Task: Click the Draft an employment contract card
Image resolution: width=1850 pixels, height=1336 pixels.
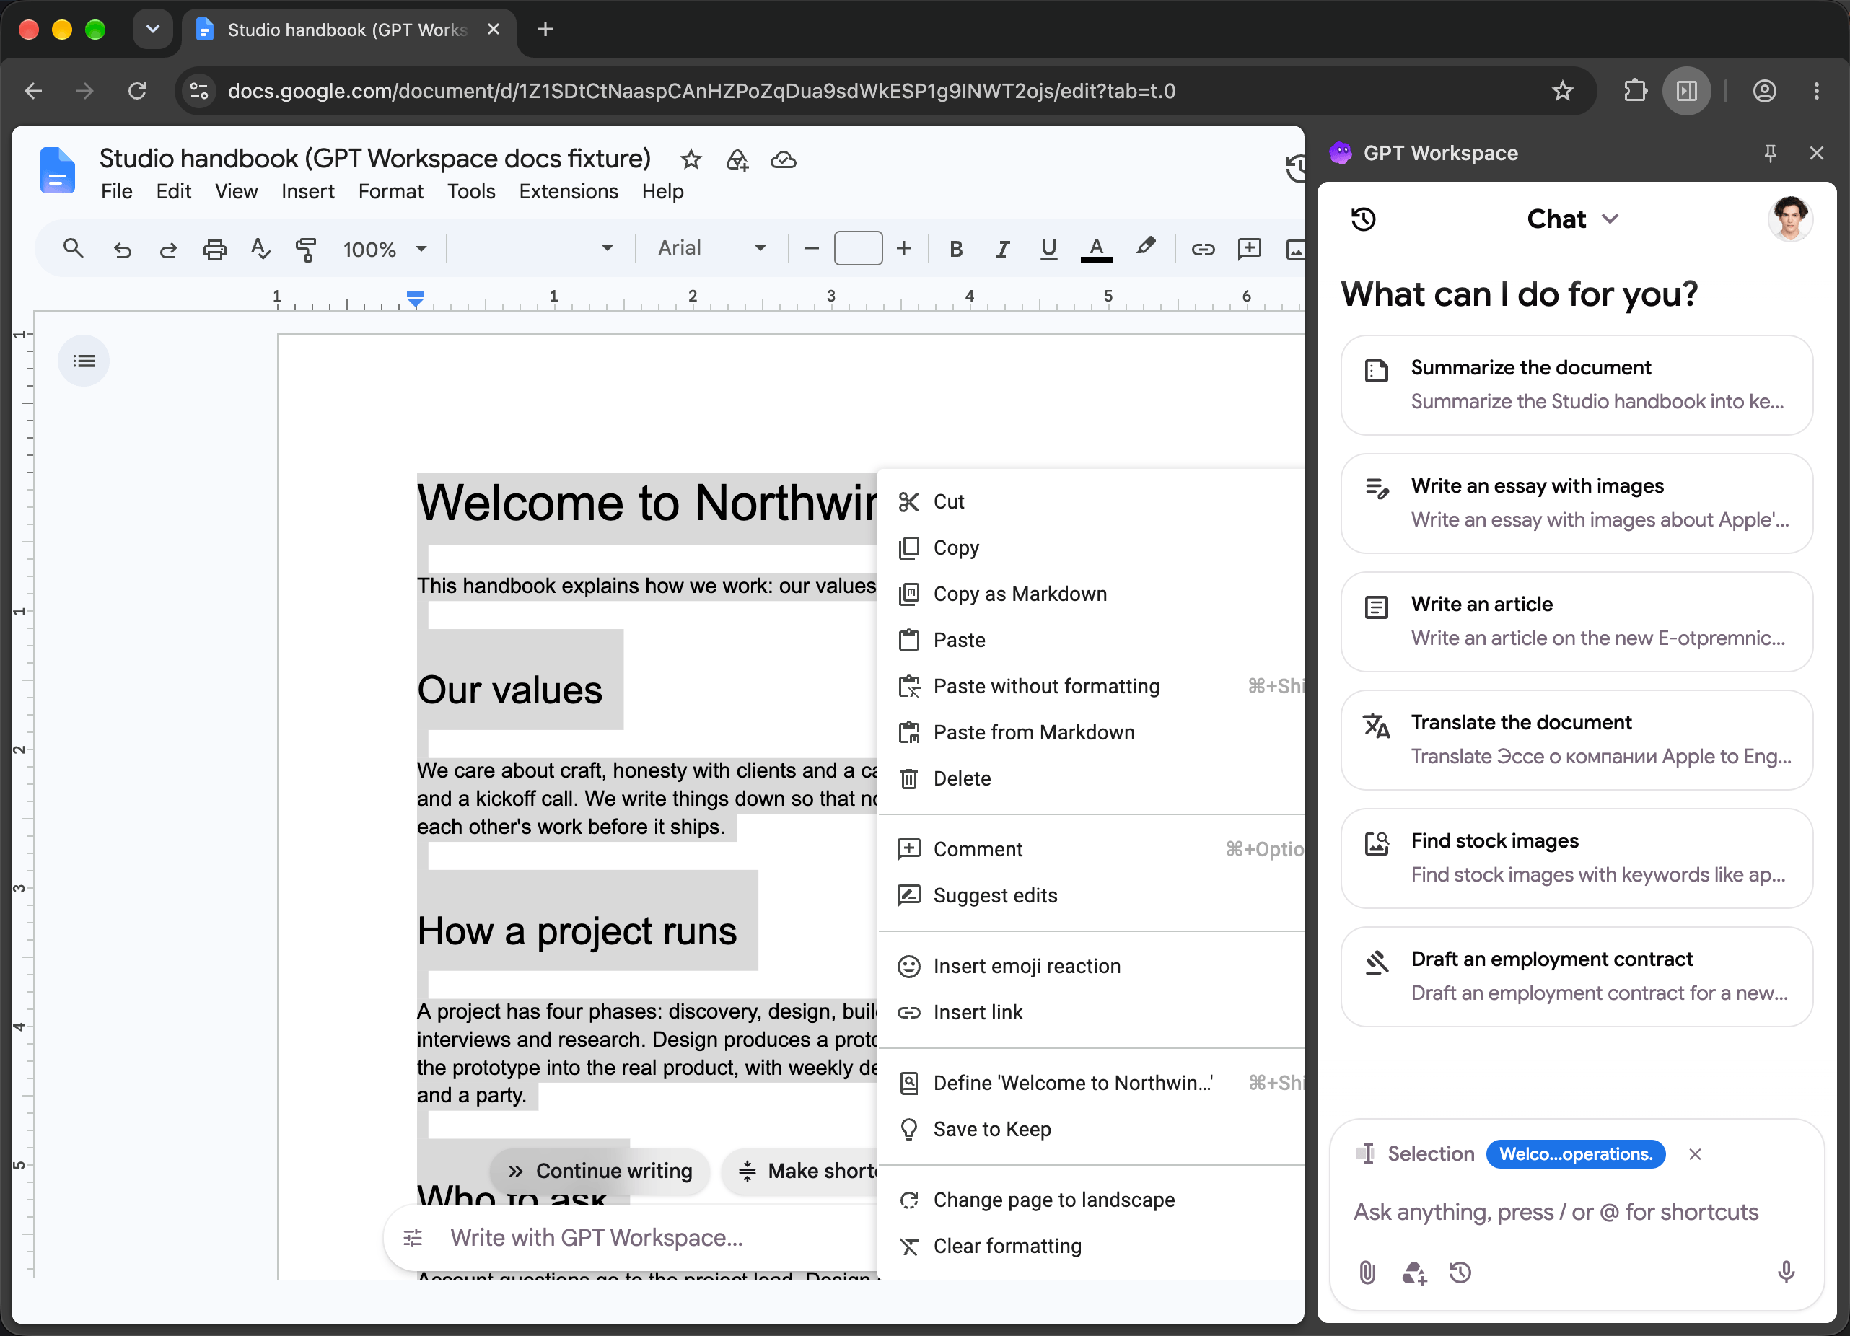Action: coord(1576,976)
